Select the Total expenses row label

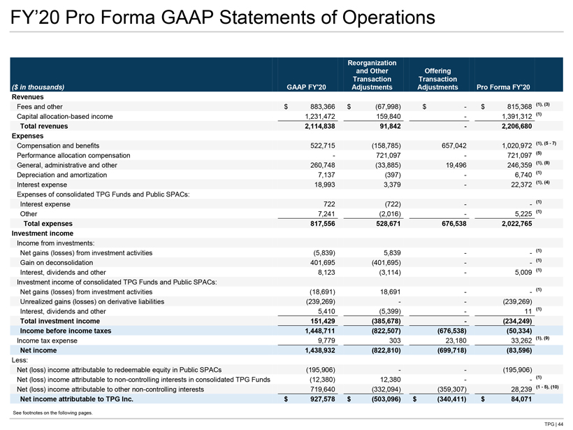pyautogui.click(x=48, y=224)
